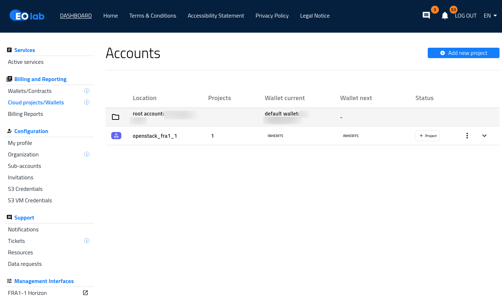Click LOG OUT in the header
This screenshot has width=502, height=306.
(x=465, y=16)
